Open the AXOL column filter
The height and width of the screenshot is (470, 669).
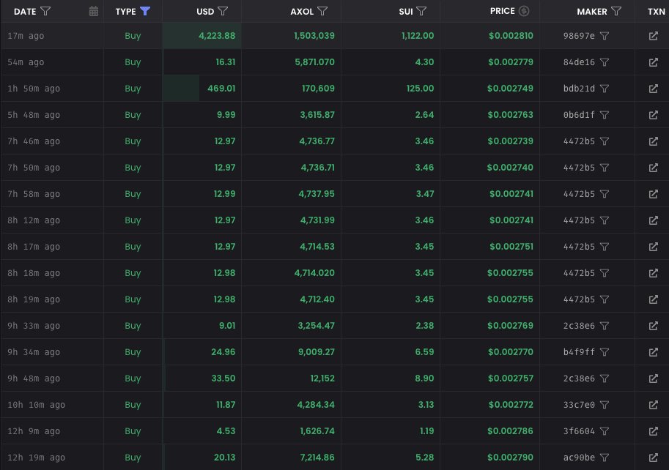[x=322, y=11]
